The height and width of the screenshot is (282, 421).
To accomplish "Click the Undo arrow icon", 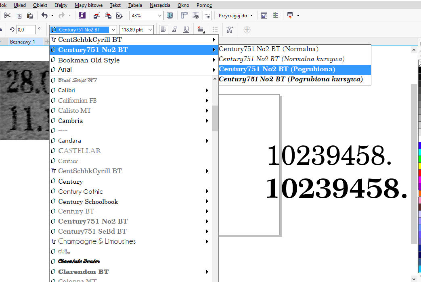I will 44,16.
